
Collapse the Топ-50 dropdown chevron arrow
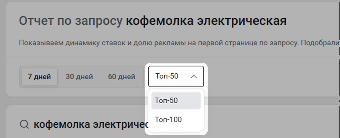pos(194,76)
